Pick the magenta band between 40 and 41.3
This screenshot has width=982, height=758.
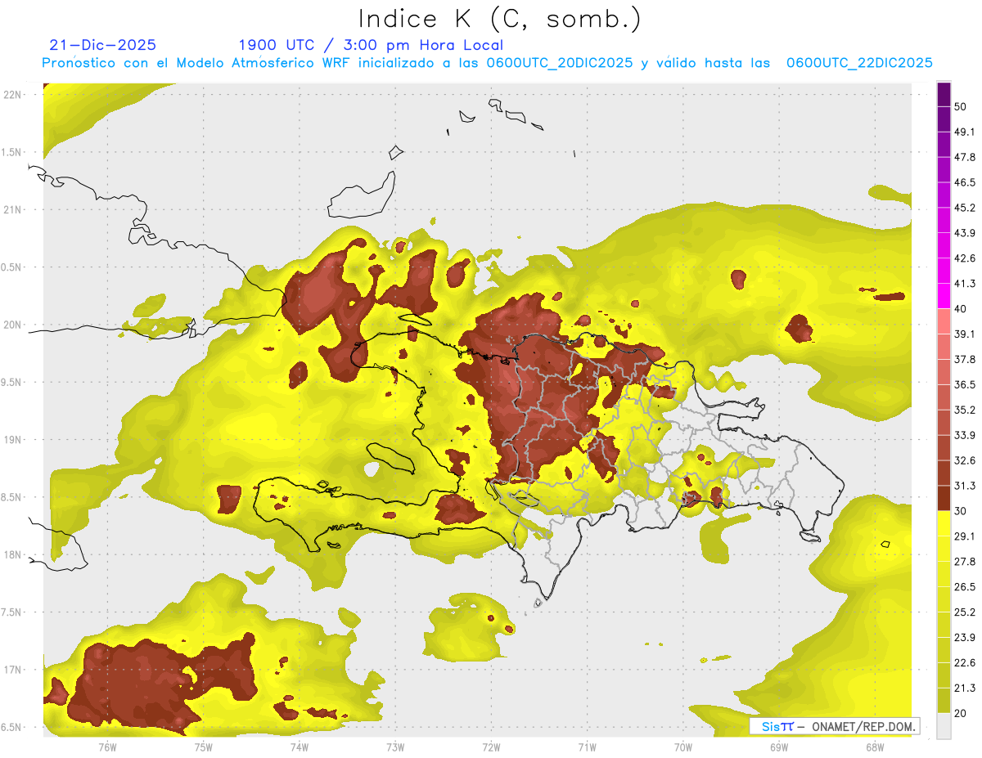point(944,297)
